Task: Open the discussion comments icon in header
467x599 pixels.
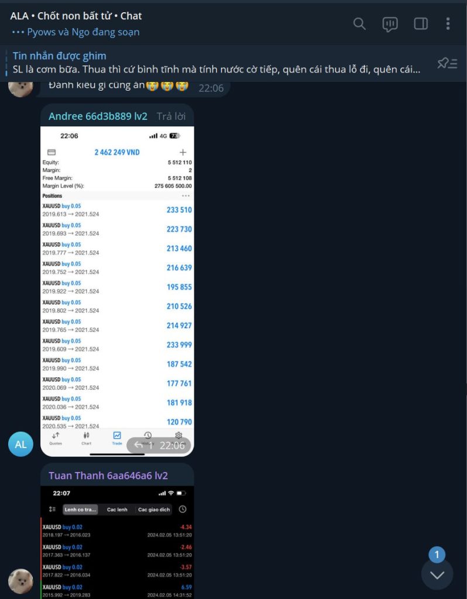Action: (x=390, y=24)
